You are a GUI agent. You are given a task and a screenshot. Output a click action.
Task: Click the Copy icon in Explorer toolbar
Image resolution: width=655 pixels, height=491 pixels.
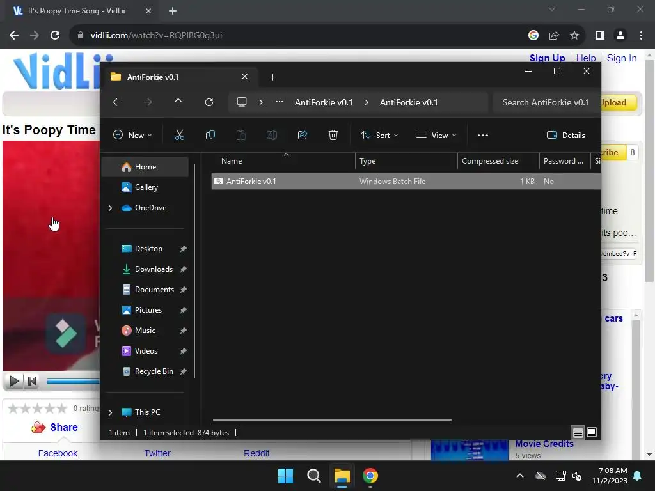[x=210, y=135]
